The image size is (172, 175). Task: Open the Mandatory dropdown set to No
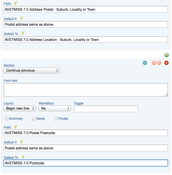click(55, 108)
